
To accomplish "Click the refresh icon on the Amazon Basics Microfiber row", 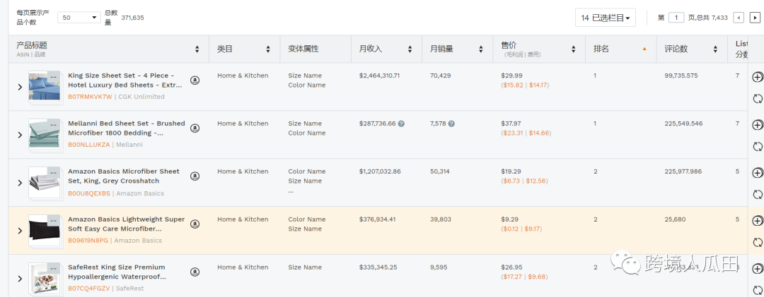I will 757,195.
